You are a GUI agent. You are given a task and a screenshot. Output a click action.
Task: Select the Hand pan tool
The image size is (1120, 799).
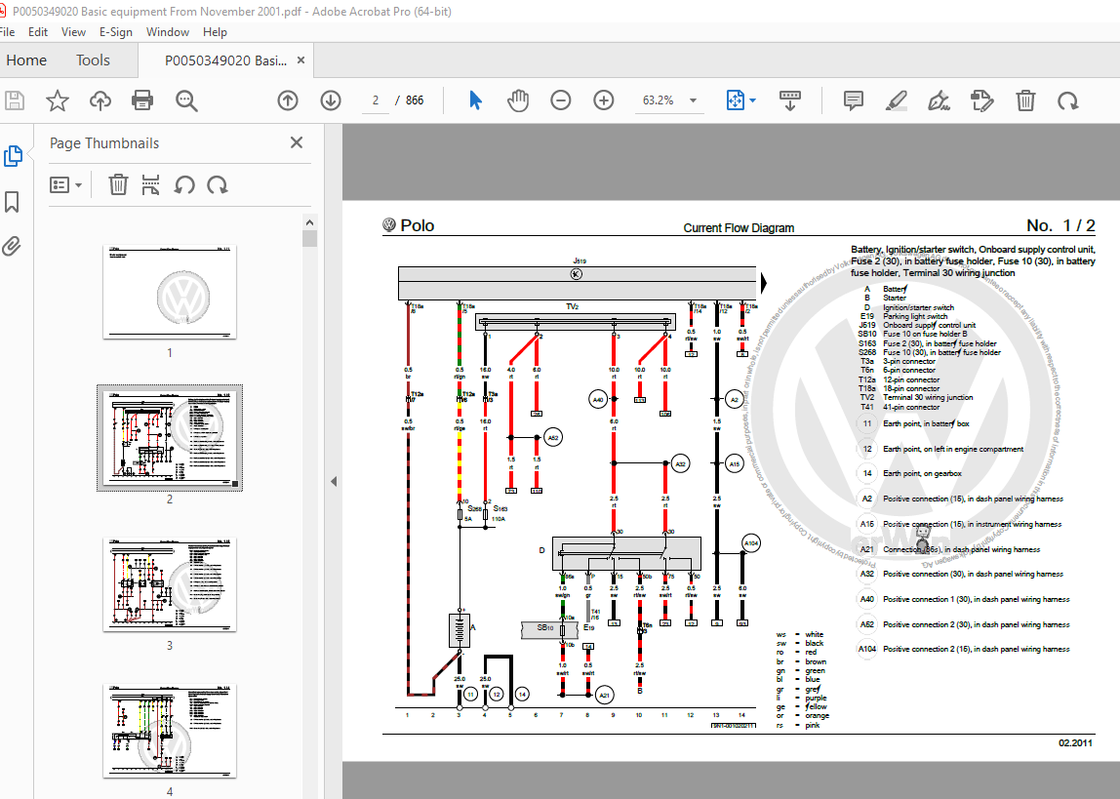[x=517, y=100]
